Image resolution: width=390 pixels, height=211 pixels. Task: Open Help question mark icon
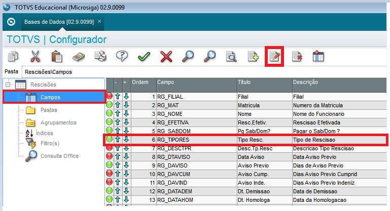122,56
